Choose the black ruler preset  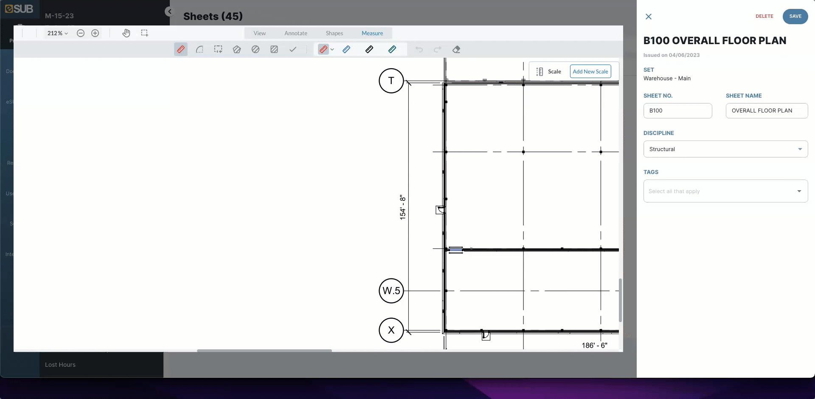(x=369, y=50)
